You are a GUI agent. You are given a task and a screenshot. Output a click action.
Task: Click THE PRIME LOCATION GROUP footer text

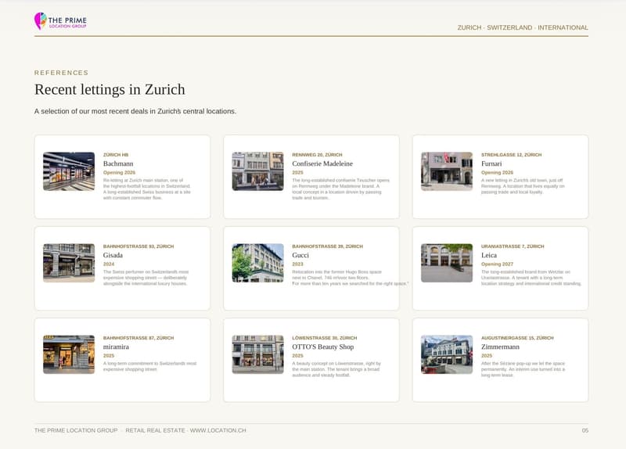(x=76, y=430)
